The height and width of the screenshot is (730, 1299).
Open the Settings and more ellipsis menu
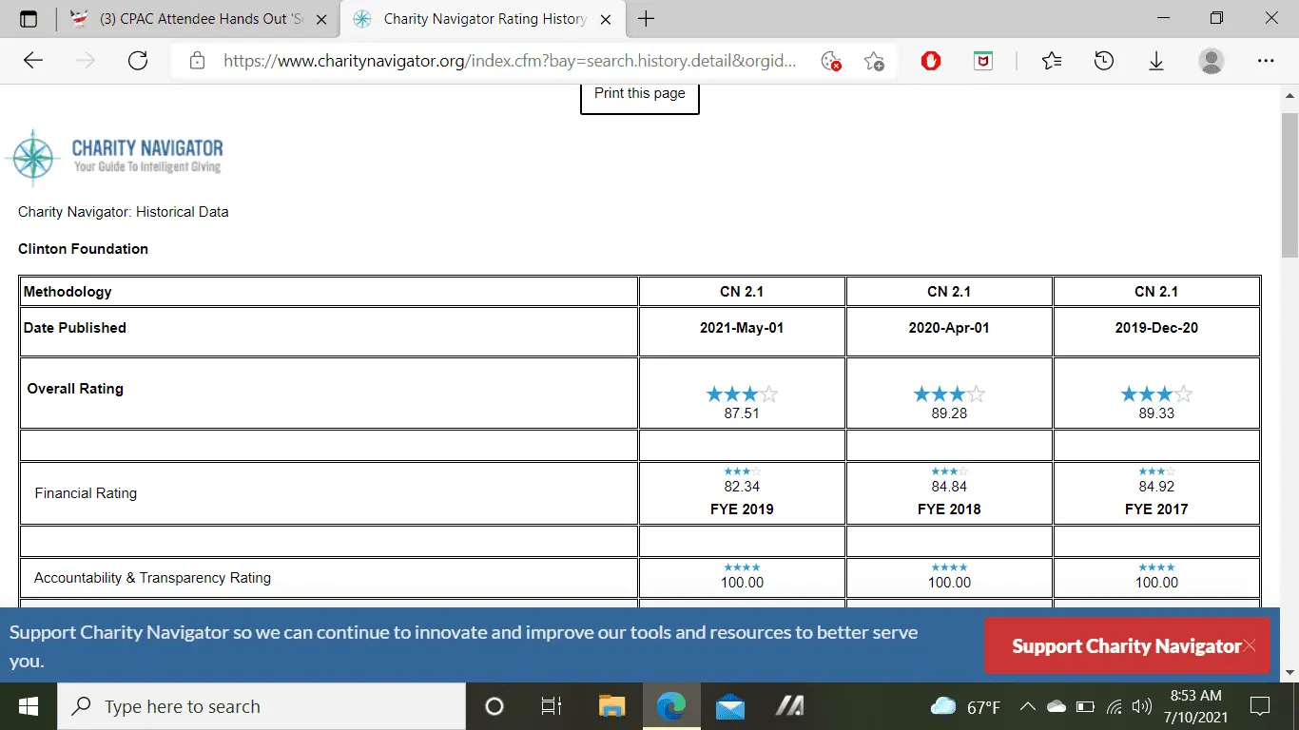point(1265,61)
